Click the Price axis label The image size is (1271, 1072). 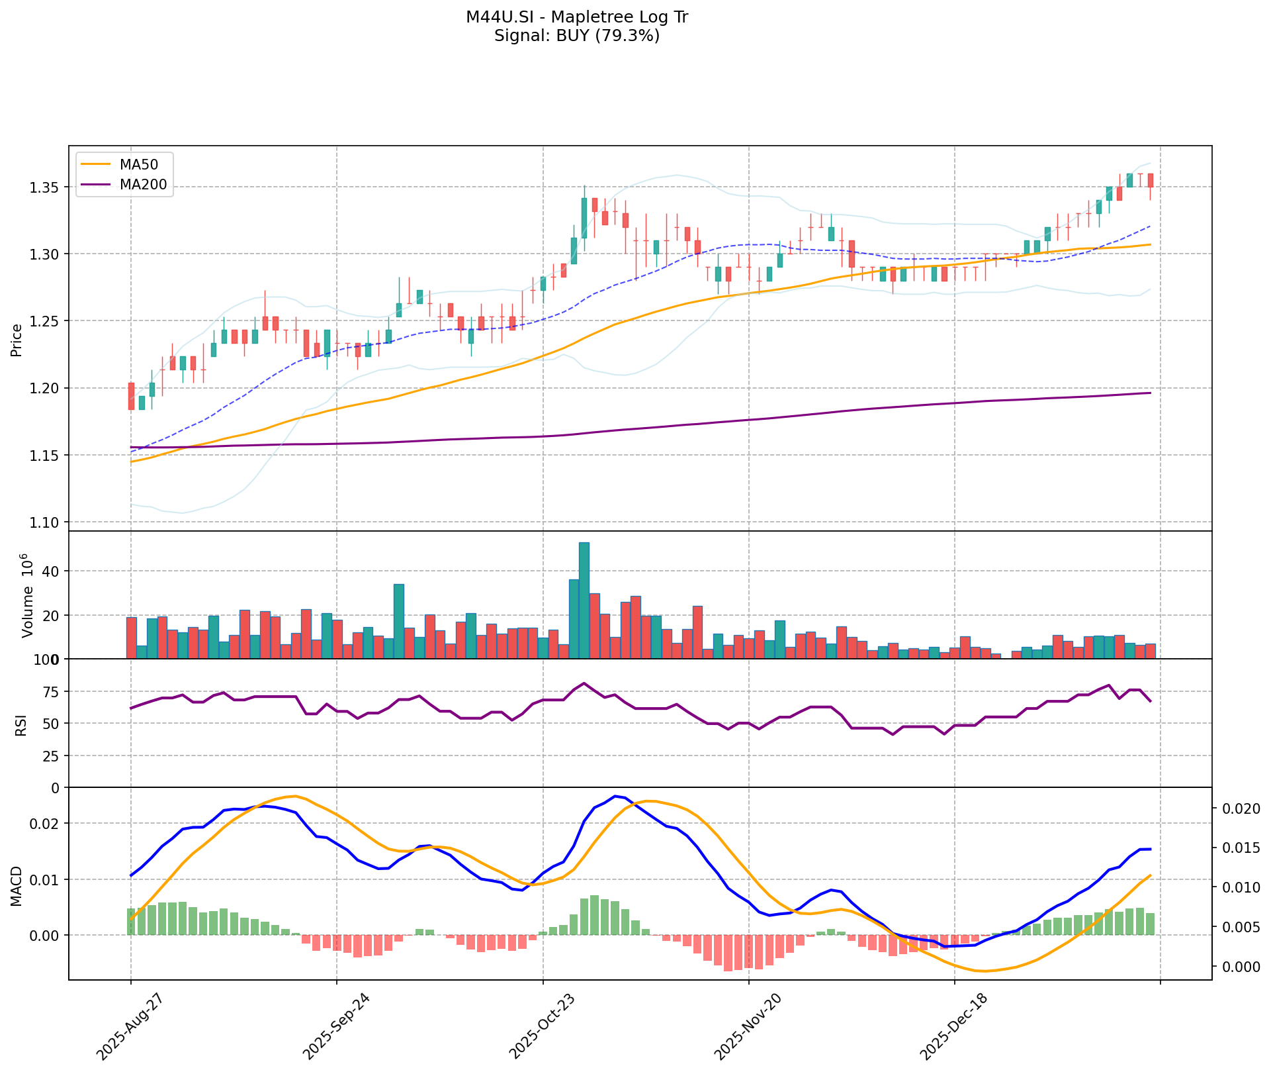(17, 339)
